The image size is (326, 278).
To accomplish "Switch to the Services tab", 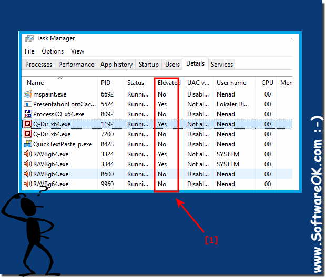I will (222, 65).
